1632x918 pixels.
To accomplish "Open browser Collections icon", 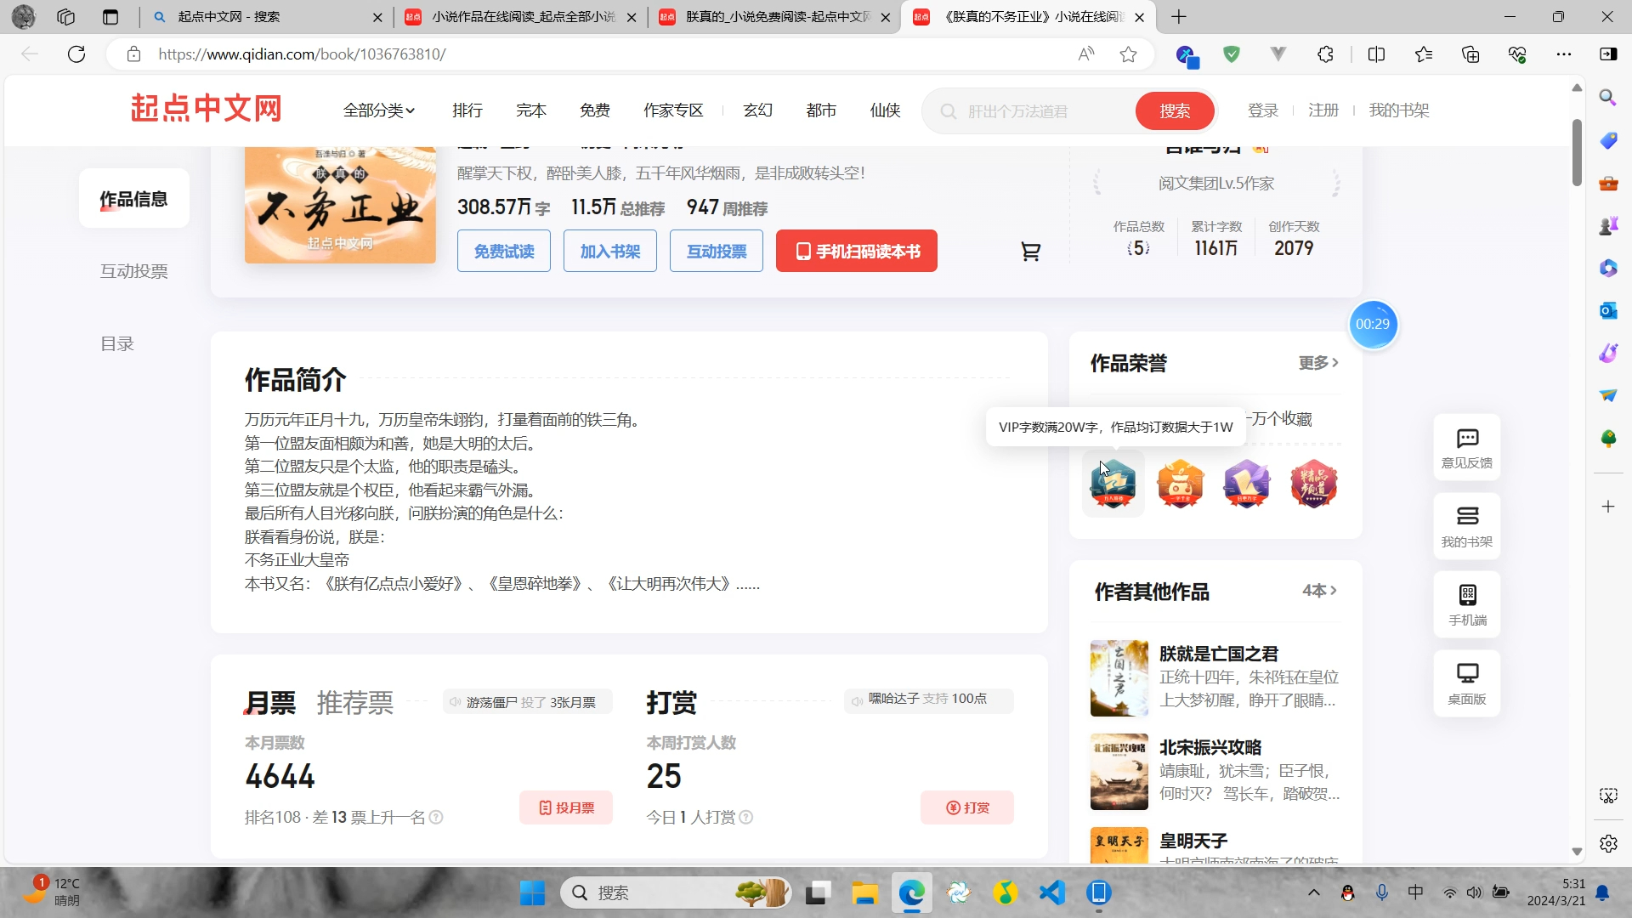I will 1470,54.
